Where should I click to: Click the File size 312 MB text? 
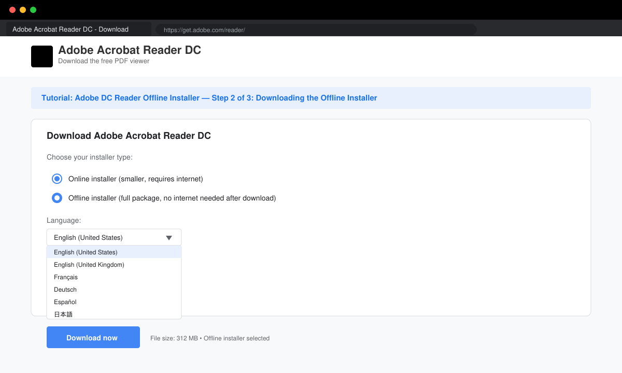(x=210, y=338)
